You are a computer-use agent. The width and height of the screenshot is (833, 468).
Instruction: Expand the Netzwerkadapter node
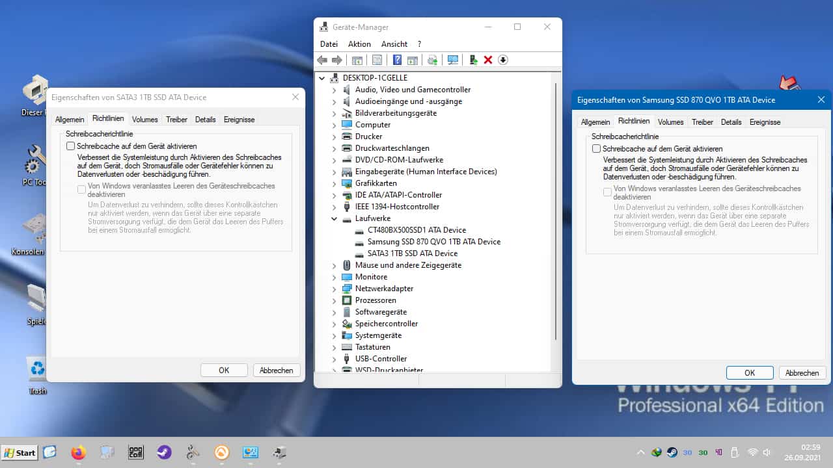tap(334, 289)
